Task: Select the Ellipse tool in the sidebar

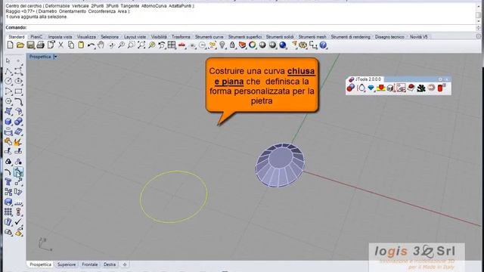Action: [x=18, y=82]
